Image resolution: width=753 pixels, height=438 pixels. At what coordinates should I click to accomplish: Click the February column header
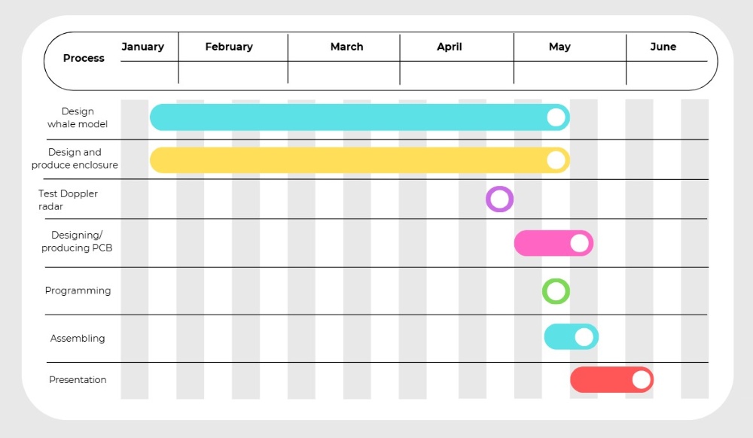click(229, 47)
